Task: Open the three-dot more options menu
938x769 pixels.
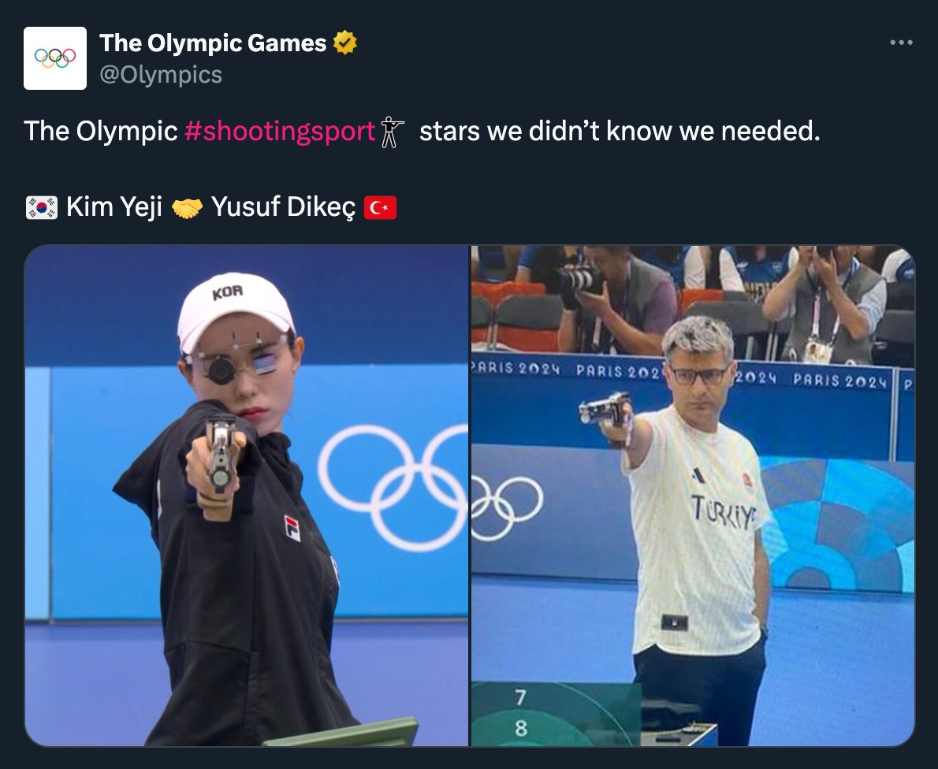Action: 901,43
